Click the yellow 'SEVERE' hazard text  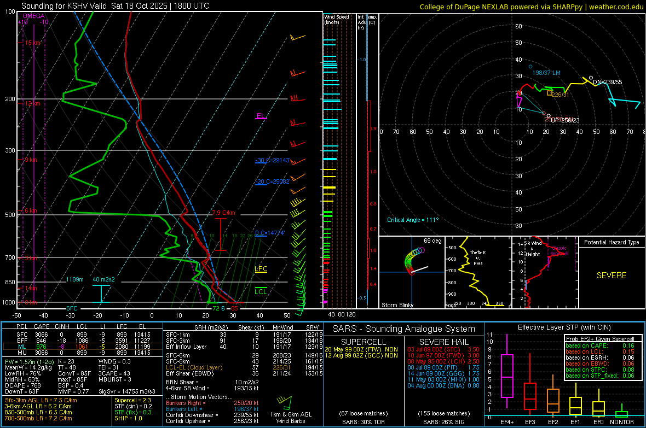coord(612,275)
